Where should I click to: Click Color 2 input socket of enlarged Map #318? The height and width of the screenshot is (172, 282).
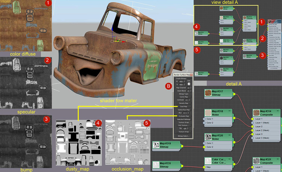coord(204,123)
